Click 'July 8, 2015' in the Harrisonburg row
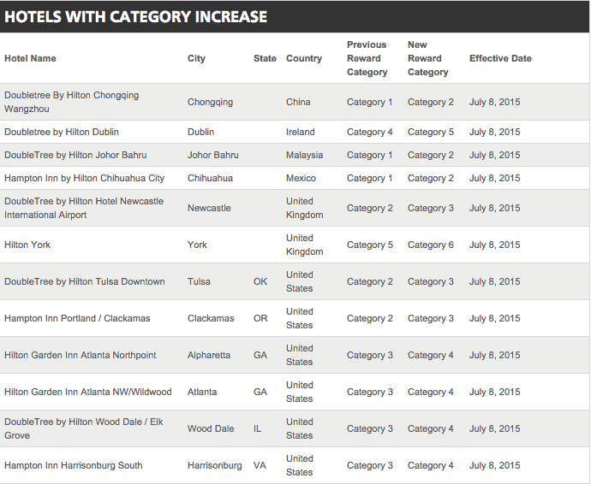 coord(494,465)
